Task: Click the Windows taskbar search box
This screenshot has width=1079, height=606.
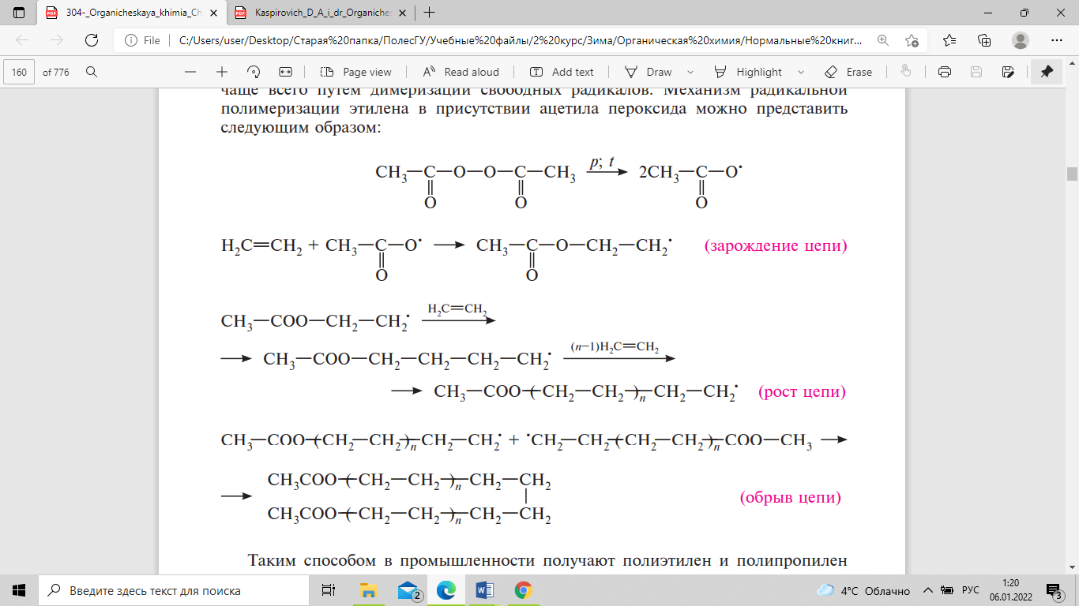Action: pos(173,590)
